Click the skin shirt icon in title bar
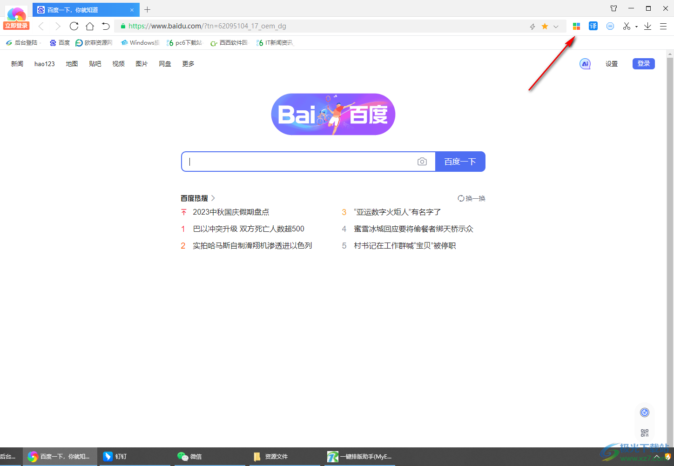 click(x=613, y=8)
